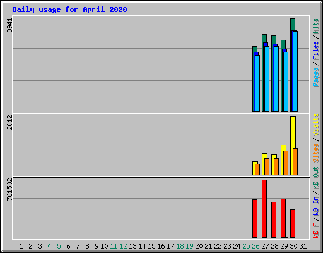Viewport: 323px width, 253px height.
Task: Click day label 20 on the x-axis
Action: pyautogui.click(x=199, y=246)
